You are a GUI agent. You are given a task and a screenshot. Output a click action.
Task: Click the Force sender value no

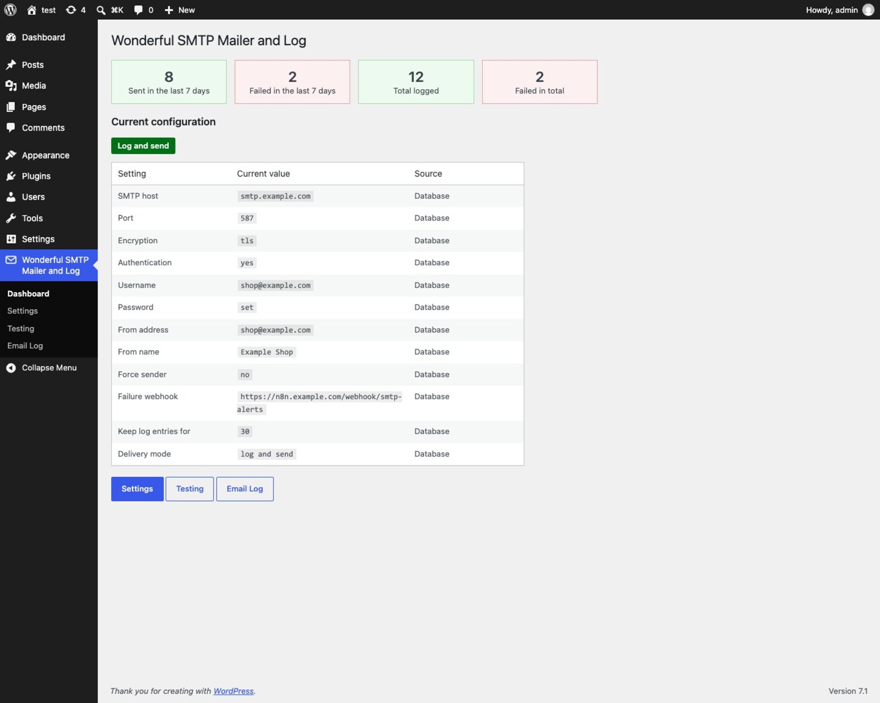pyautogui.click(x=245, y=375)
